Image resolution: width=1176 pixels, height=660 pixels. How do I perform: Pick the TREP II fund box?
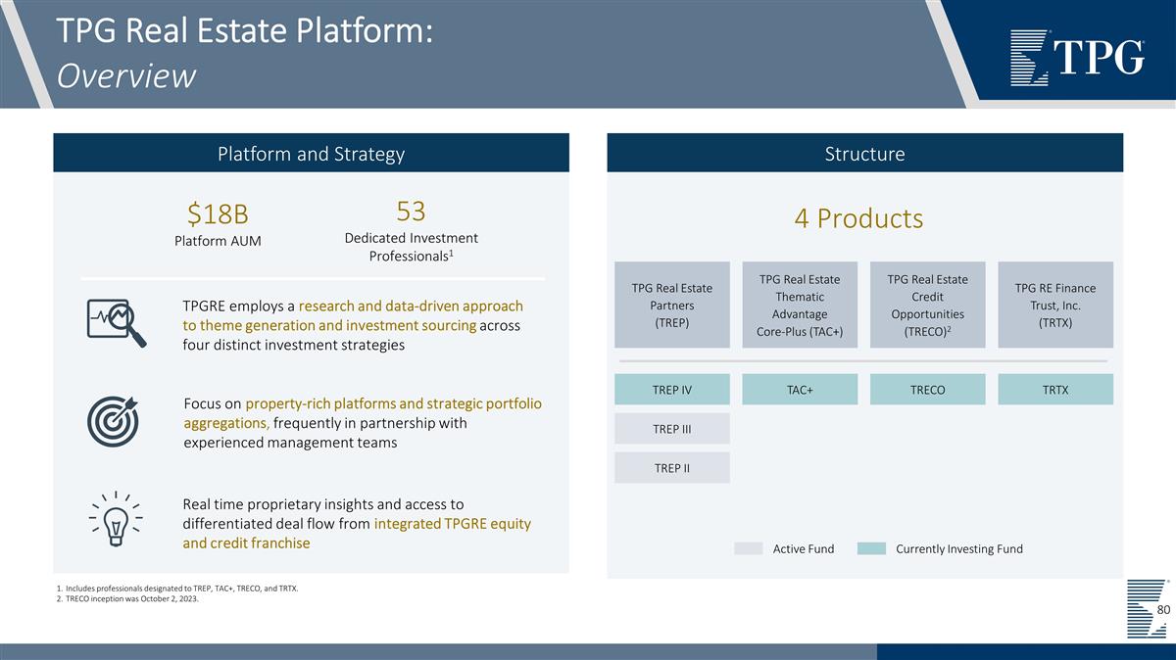672,467
